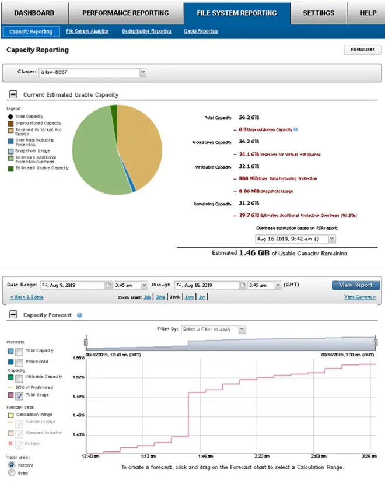
Task: Click the Outliers red X icon
Action: point(10,443)
